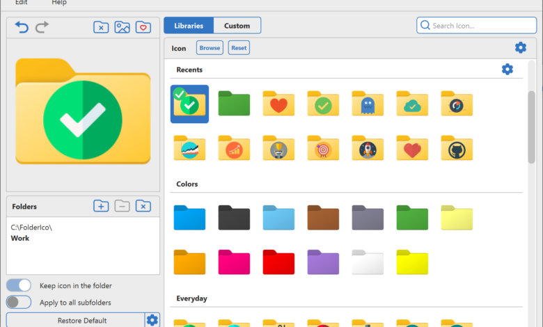Click the add folder plus icon
This screenshot has width=543, height=327.
(101, 206)
